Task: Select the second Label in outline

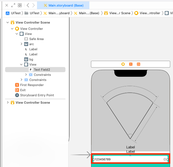Action: tap(35, 54)
